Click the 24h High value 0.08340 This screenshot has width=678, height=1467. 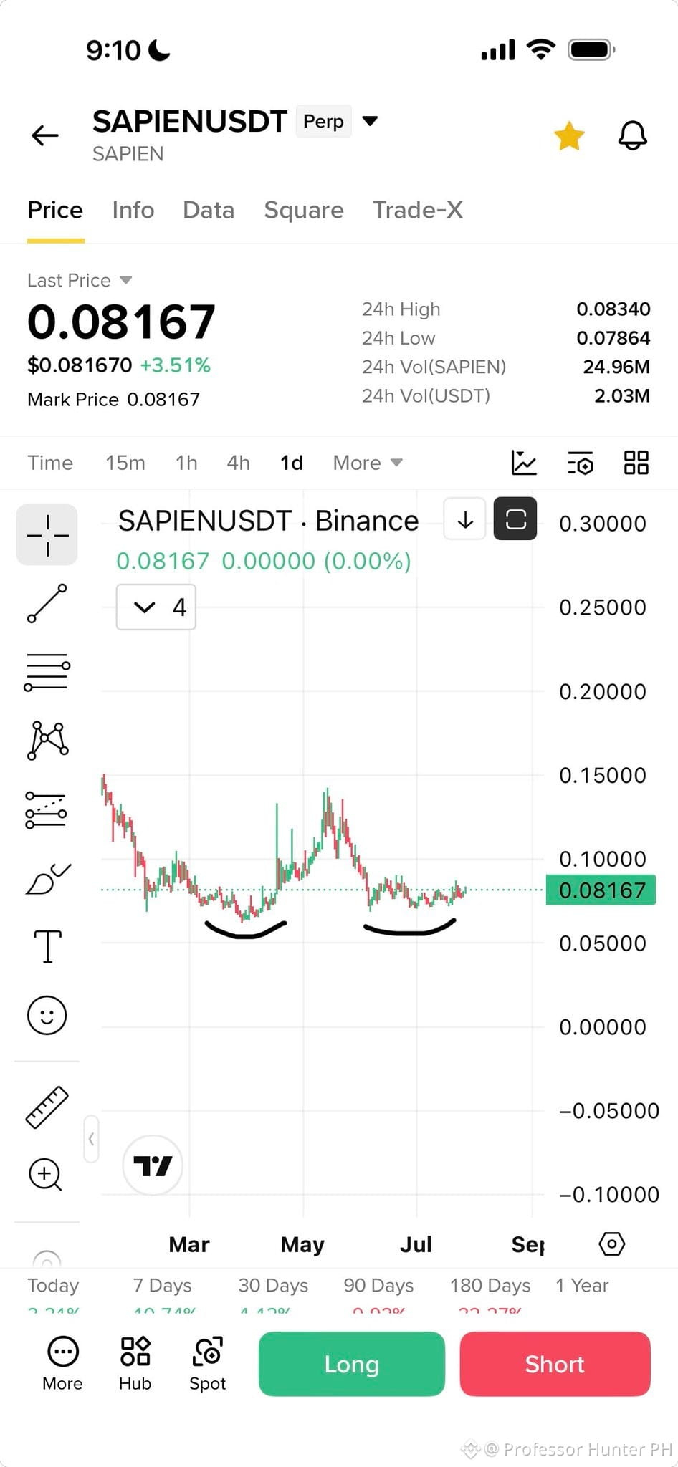pos(613,309)
